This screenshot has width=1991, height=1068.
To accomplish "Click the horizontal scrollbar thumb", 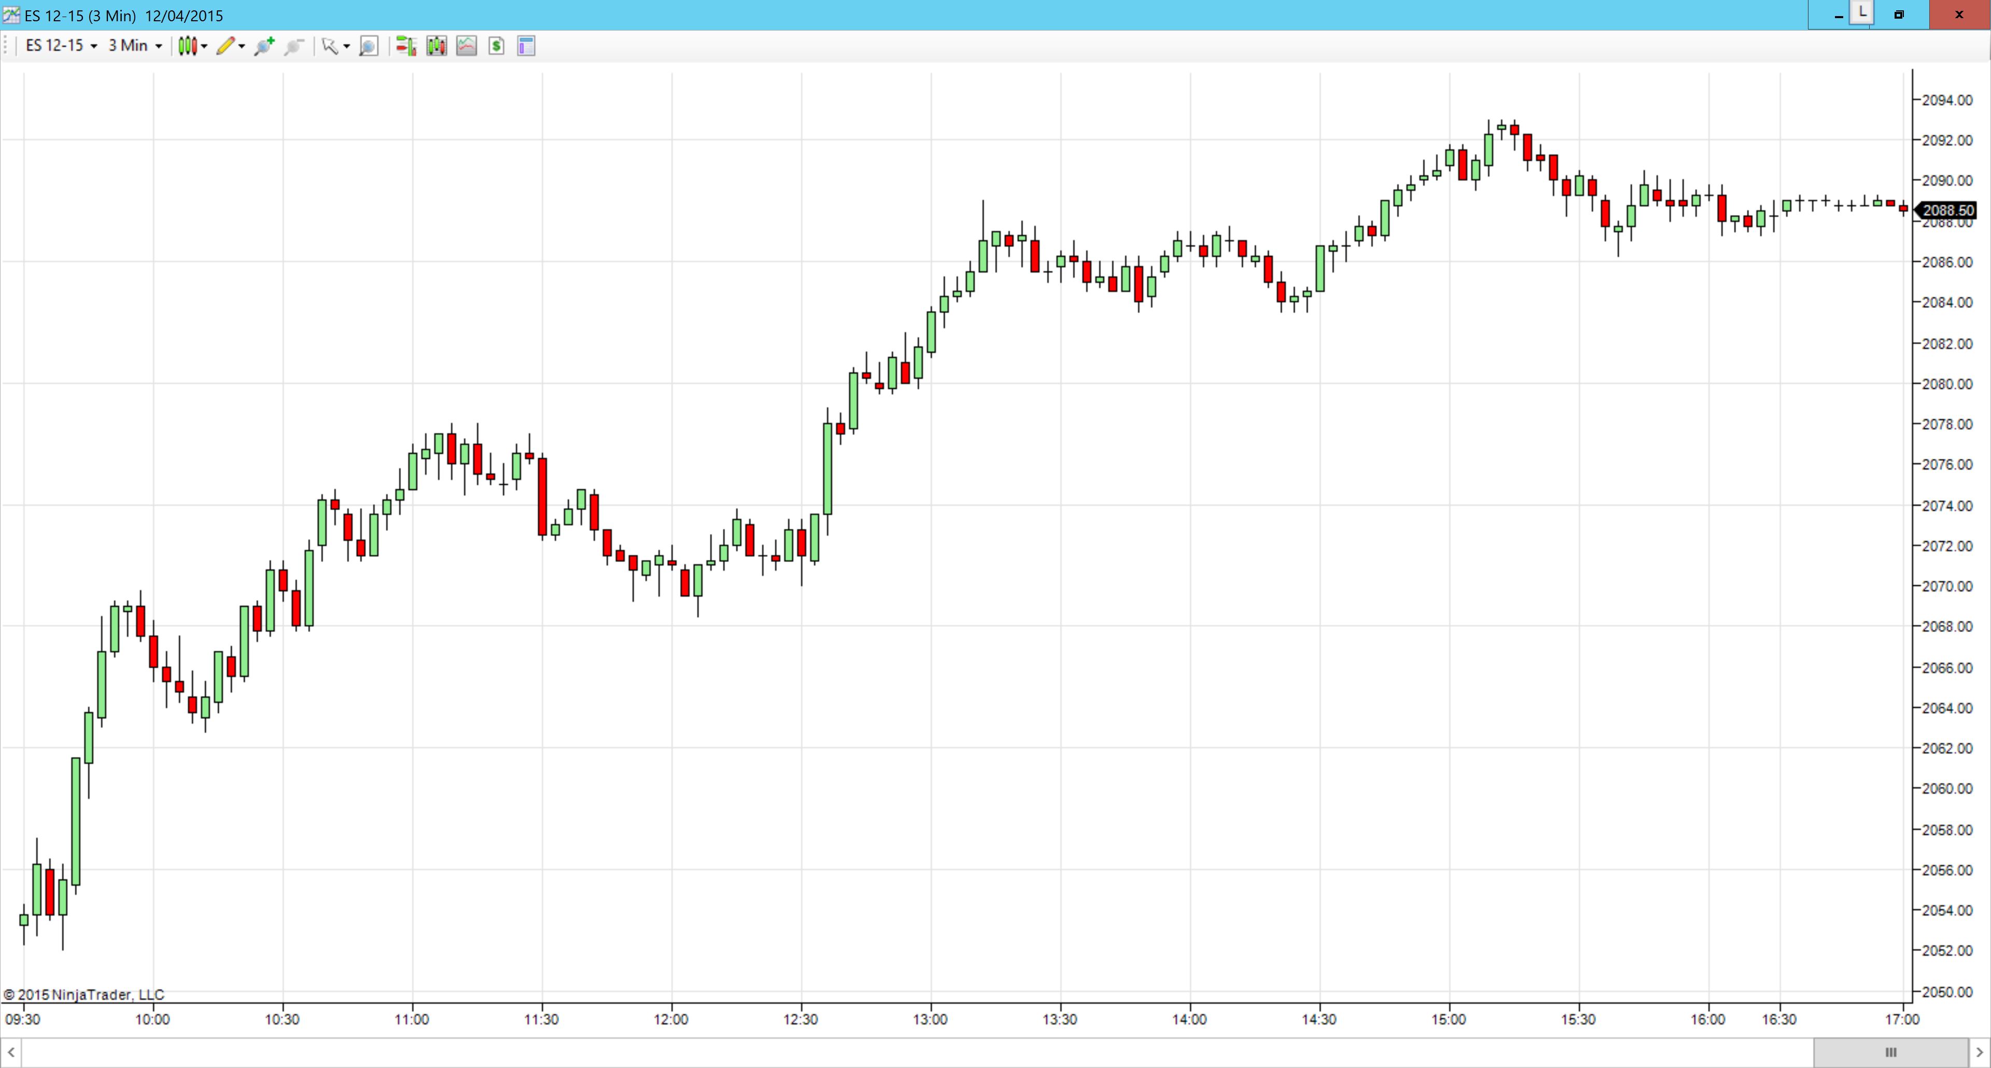I will coord(1890,1052).
